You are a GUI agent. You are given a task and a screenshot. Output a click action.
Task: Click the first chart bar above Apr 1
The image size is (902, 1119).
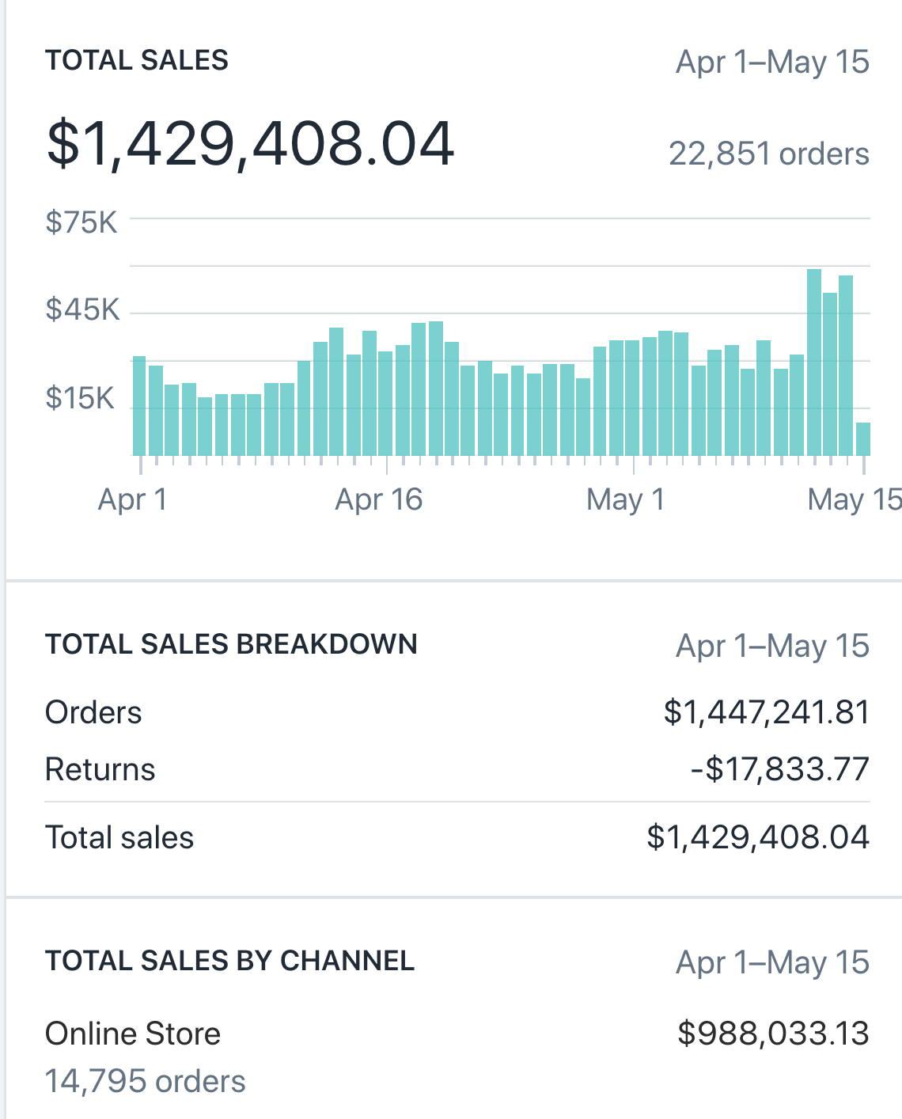(139, 405)
